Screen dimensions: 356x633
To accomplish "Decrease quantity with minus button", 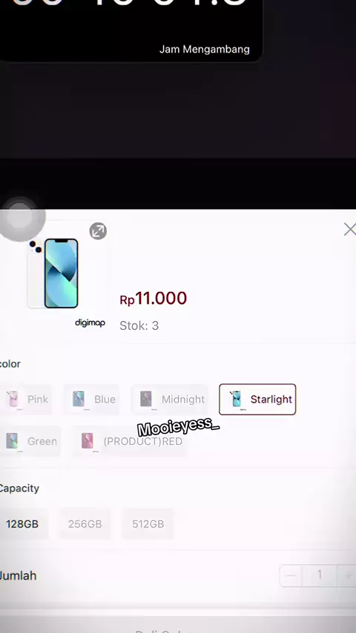I will point(291,576).
